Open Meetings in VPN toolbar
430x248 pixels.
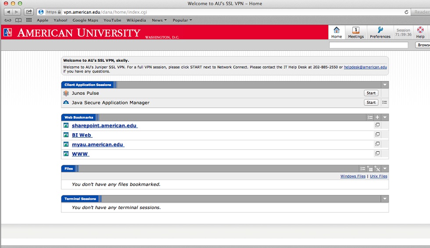[356, 32]
